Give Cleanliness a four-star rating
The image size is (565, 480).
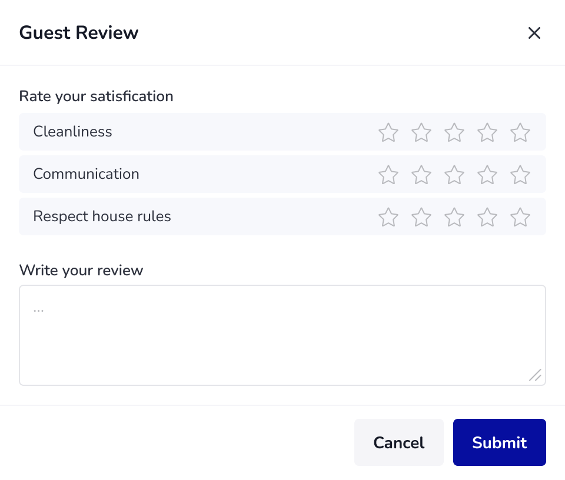pos(487,132)
